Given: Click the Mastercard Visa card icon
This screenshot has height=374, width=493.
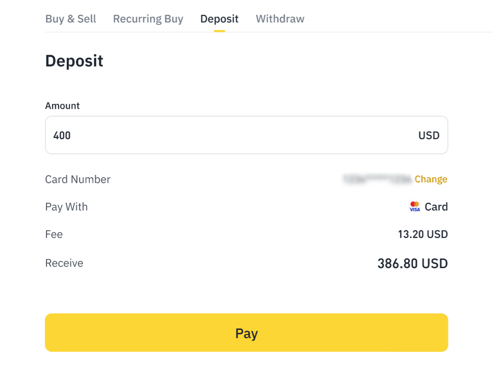Looking at the screenshot, I should pos(415,207).
